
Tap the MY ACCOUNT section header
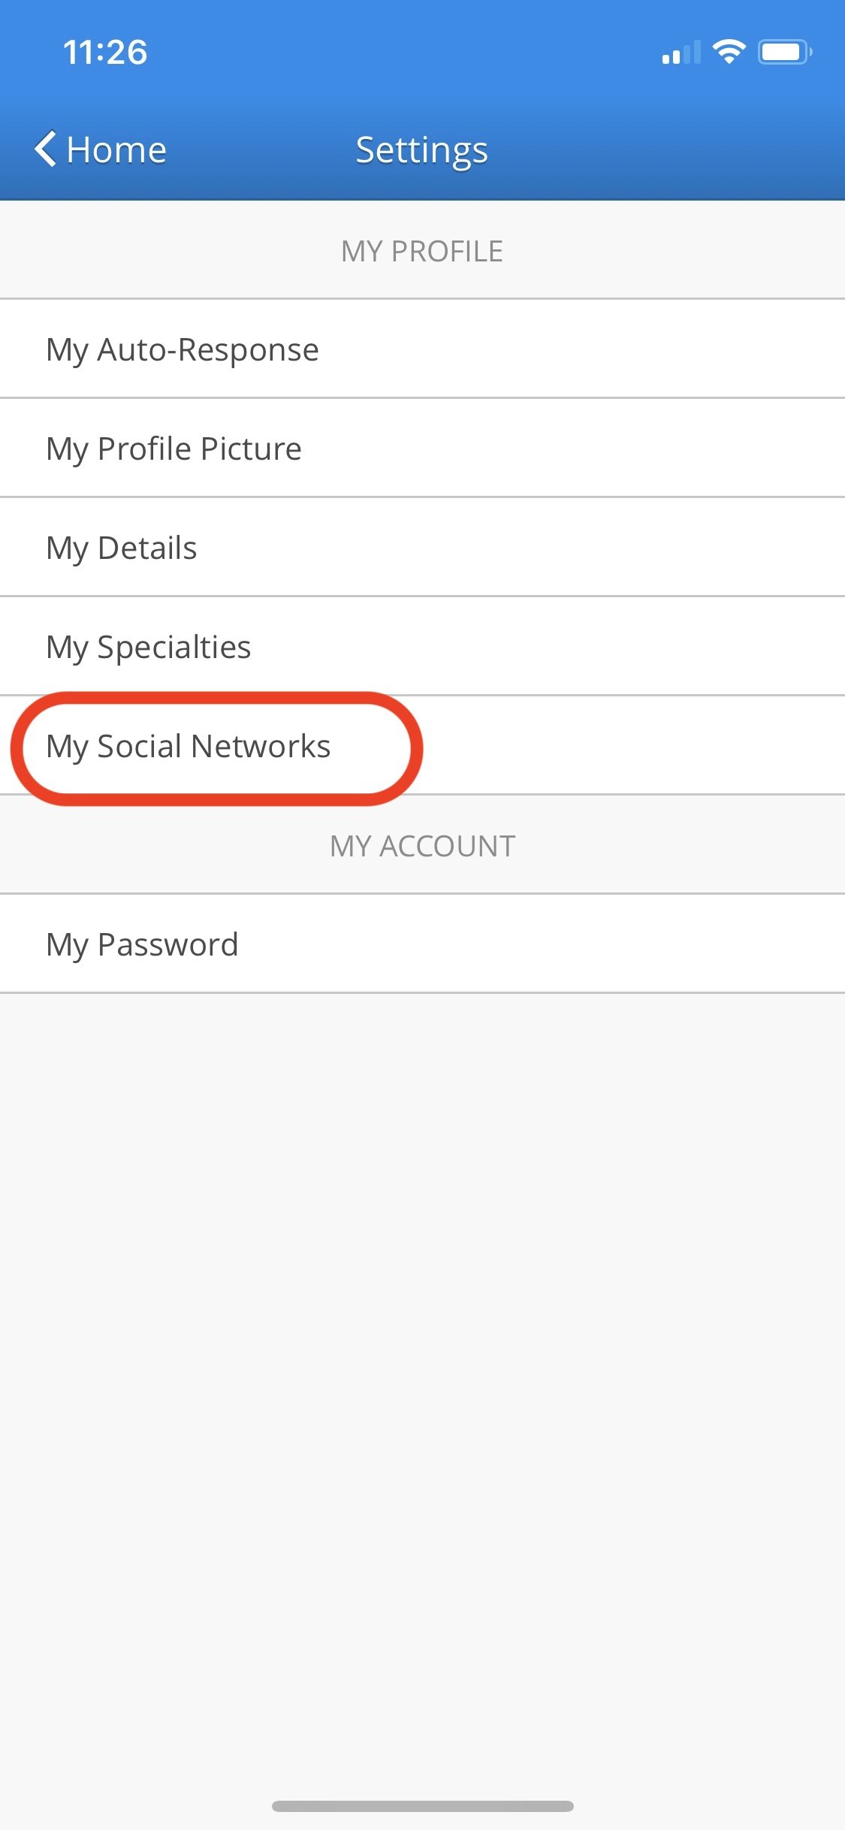click(422, 847)
